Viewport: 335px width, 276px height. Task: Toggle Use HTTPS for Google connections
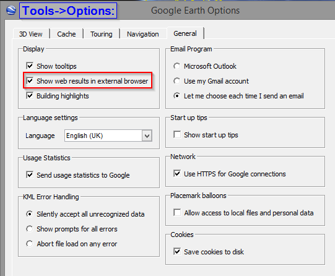[177, 173]
